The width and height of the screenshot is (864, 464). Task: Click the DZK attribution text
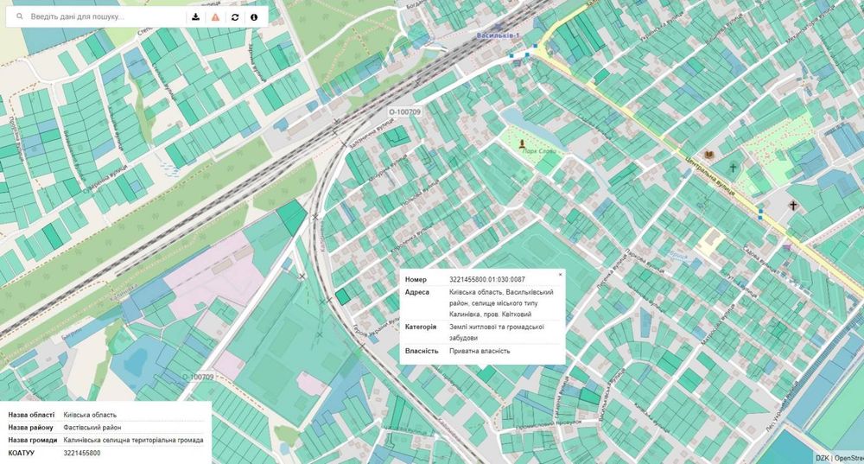(x=823, y=458)
